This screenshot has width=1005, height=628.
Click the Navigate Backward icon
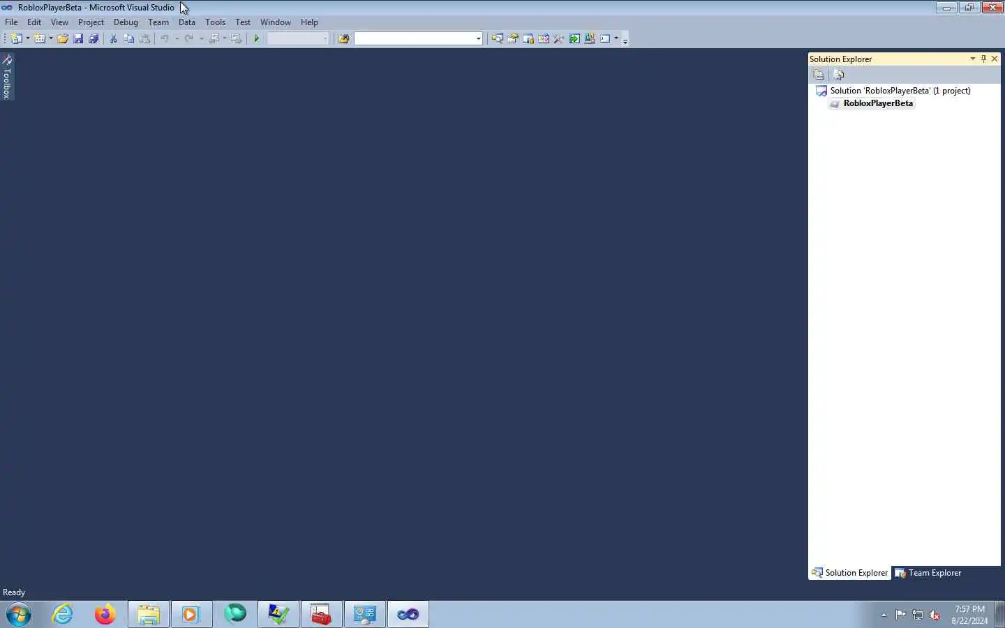tap(214, 38)
